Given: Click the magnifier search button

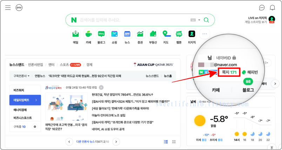Looking at the screenshot, I should tap(206, 20).
